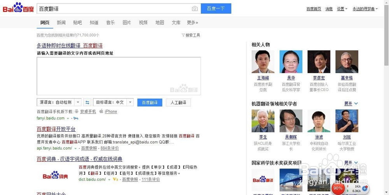Switch to the 知道 tab
The image size is (389, 195).
coord(94,23)
